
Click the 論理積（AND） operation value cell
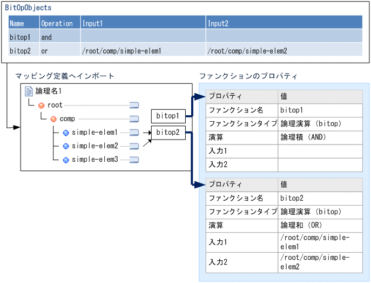pos(320,137)
